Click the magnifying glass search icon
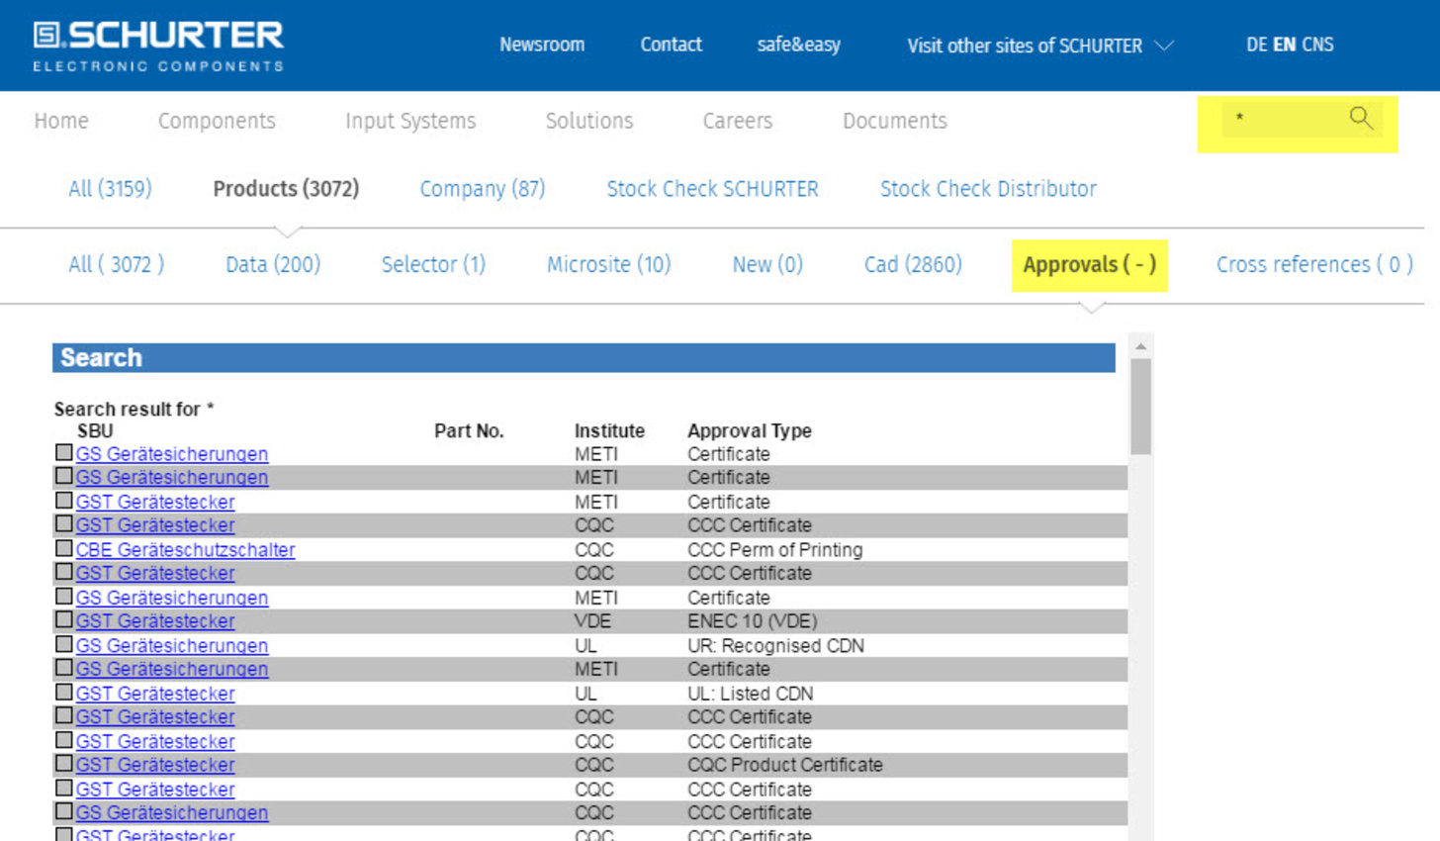This screenshot has height=841, width=1440. (x=1361, y=119)
